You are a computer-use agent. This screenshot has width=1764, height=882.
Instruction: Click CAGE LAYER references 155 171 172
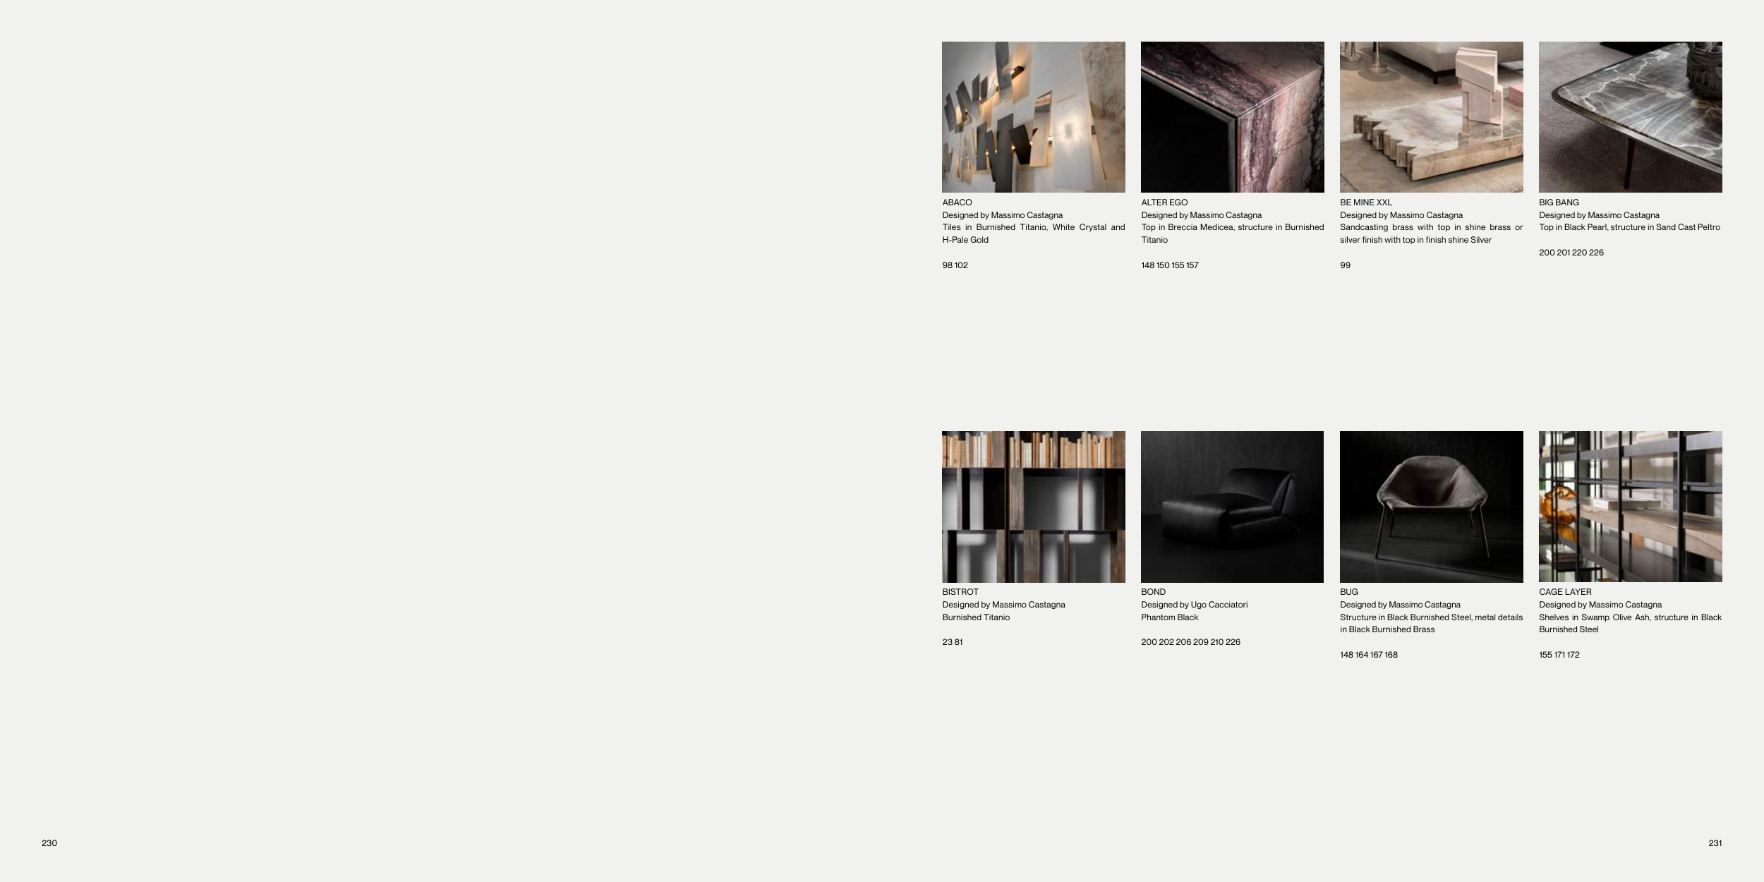point(1559,655)
